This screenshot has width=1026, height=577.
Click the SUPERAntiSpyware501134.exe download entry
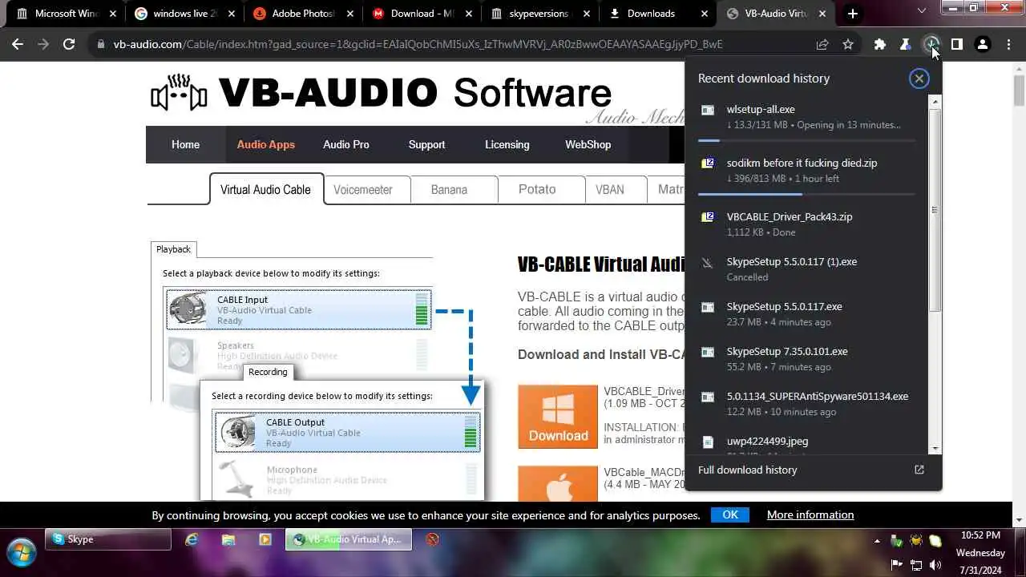click(806, 404)
